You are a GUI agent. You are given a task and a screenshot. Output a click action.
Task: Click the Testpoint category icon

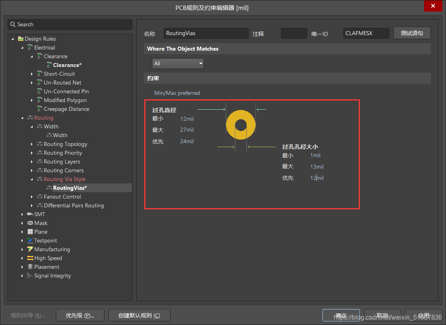click(30, 240)
